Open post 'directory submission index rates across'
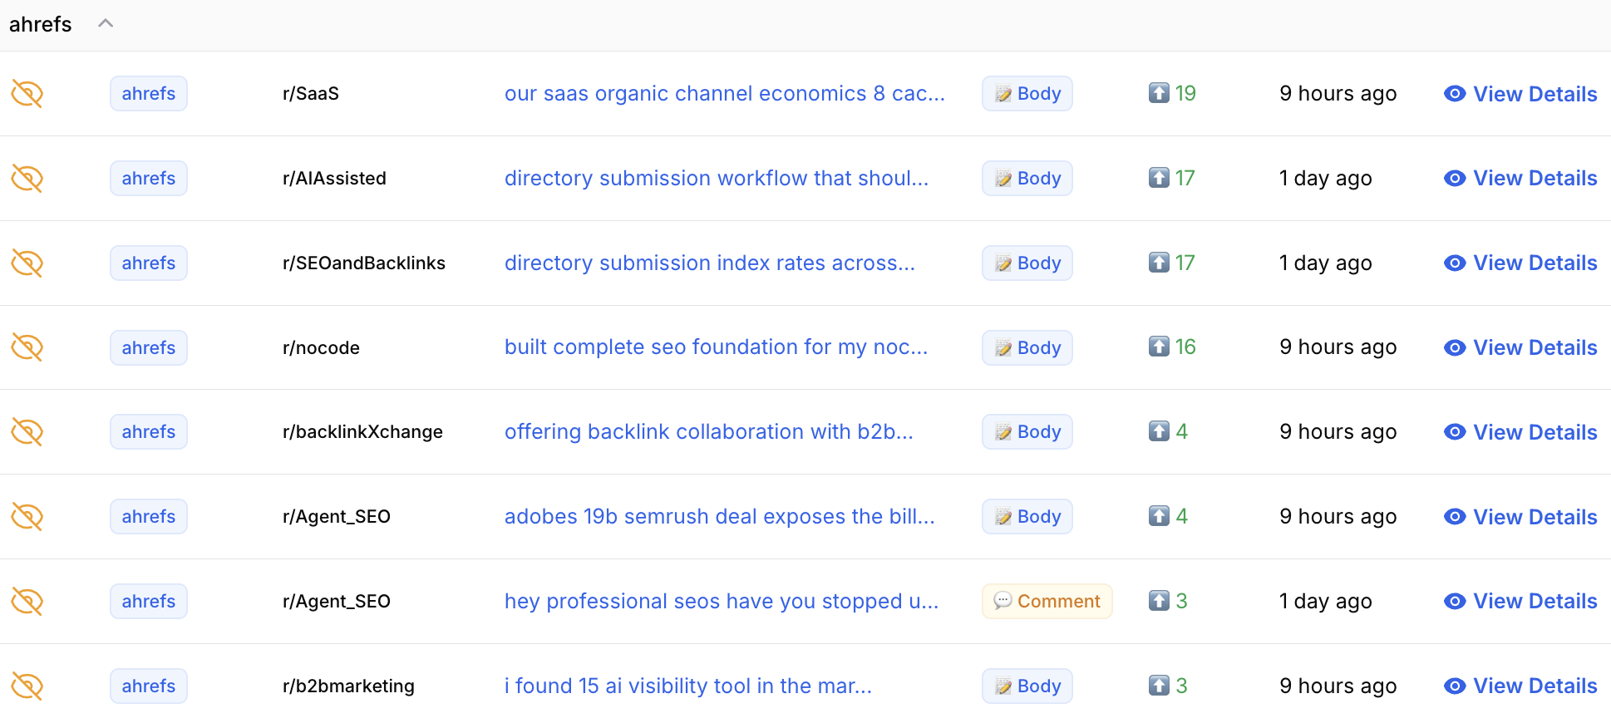The height and width of the screenshot is (723, 1611). (x=709, y=263)
